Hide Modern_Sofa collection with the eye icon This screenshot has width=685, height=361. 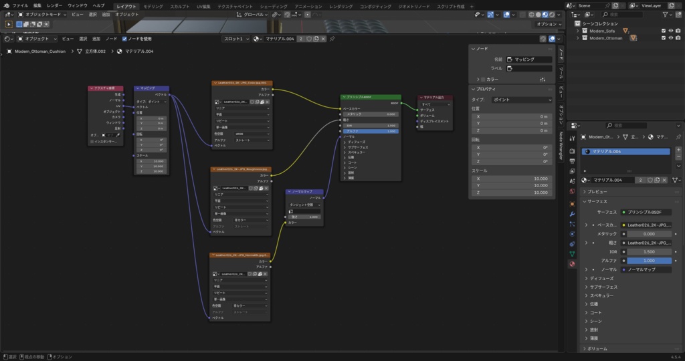tap(670, 31)
